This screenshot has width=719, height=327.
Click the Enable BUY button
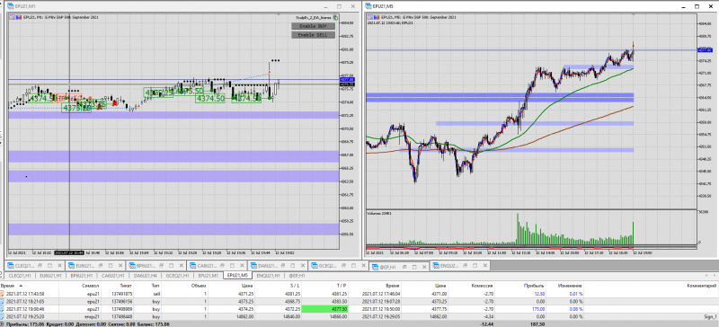pyautogui.click(x=313, y=26)
